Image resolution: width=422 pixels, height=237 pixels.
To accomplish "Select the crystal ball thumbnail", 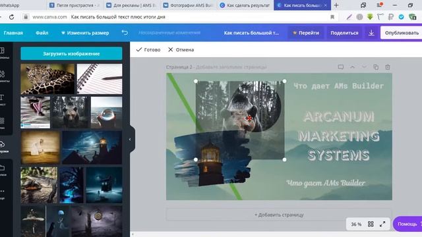I will pyautogui.click(x=107, y=113).
